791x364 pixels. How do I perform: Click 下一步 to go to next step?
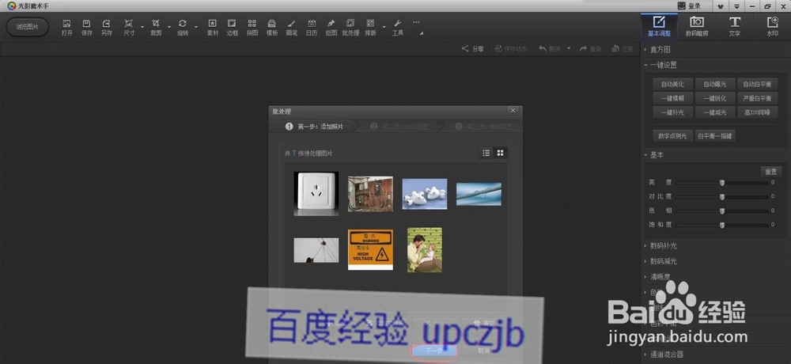(x=433, y=351)
